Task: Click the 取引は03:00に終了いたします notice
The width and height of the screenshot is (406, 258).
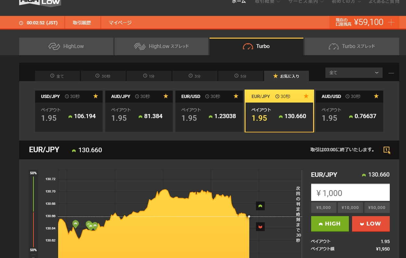Action: [343, 150]
